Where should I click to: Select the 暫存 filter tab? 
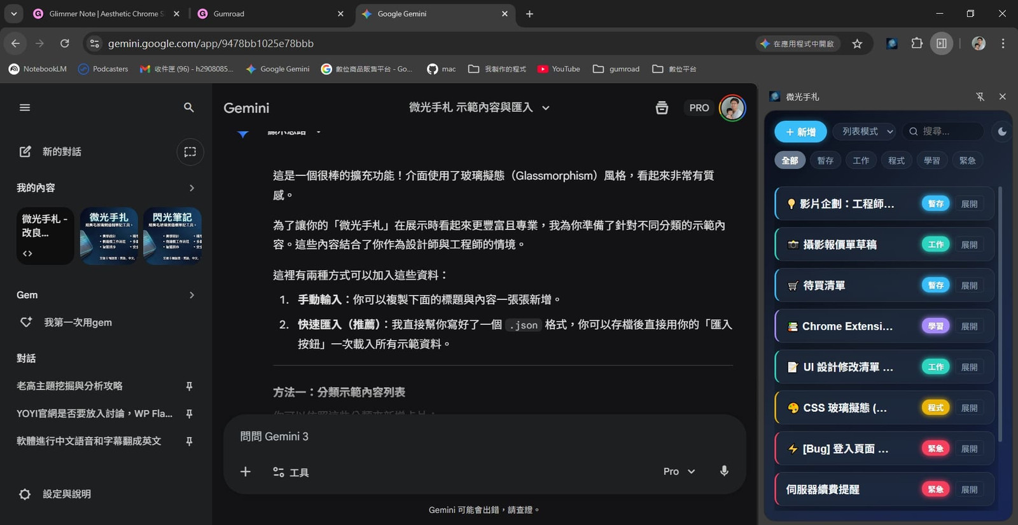click(825, 160)
